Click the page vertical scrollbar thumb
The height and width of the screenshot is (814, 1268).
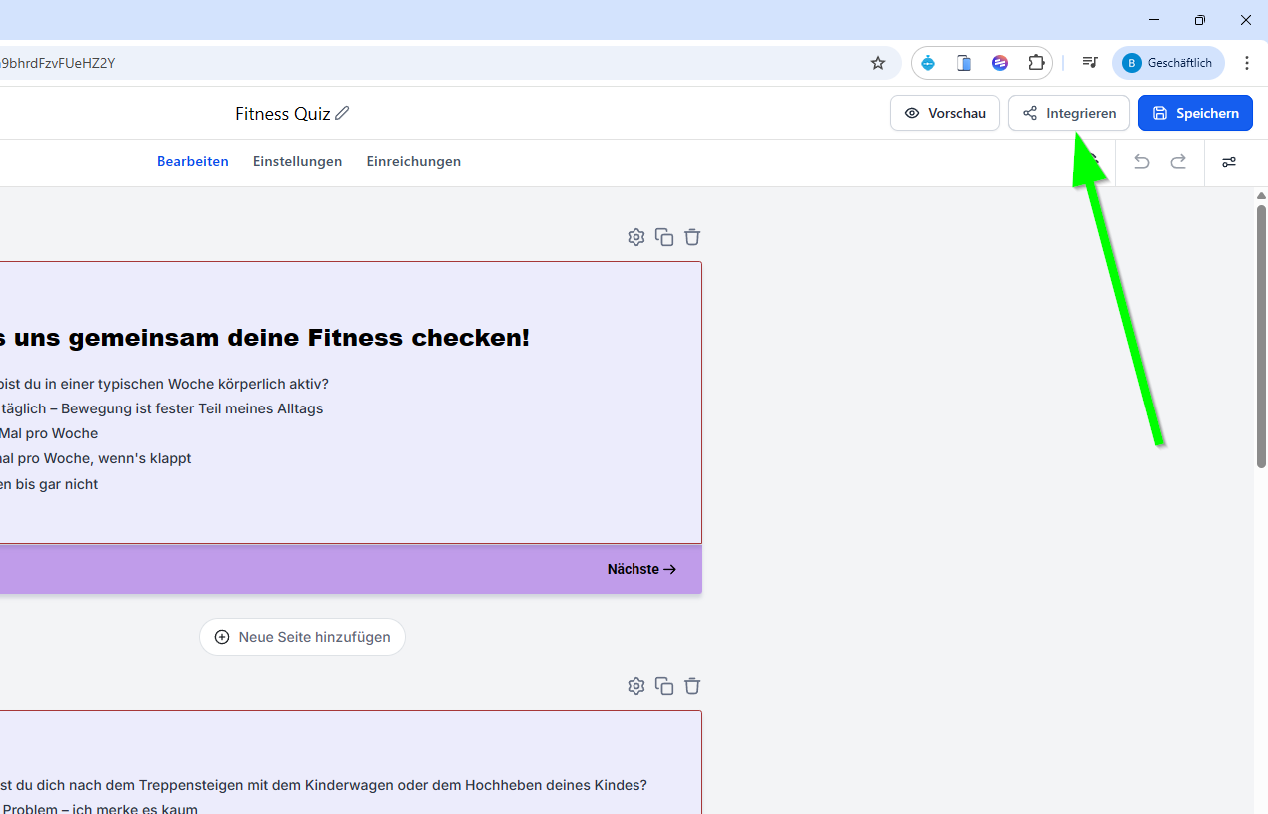coord(1261,335)
